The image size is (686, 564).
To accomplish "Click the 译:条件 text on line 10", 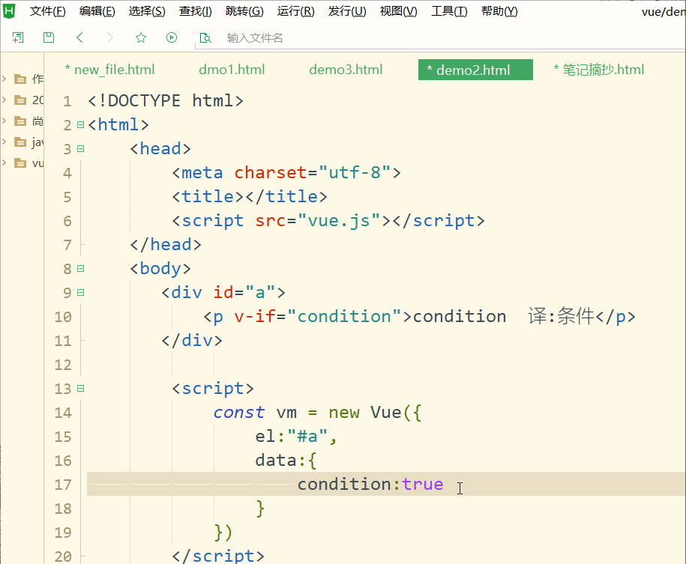I will 562,316.
